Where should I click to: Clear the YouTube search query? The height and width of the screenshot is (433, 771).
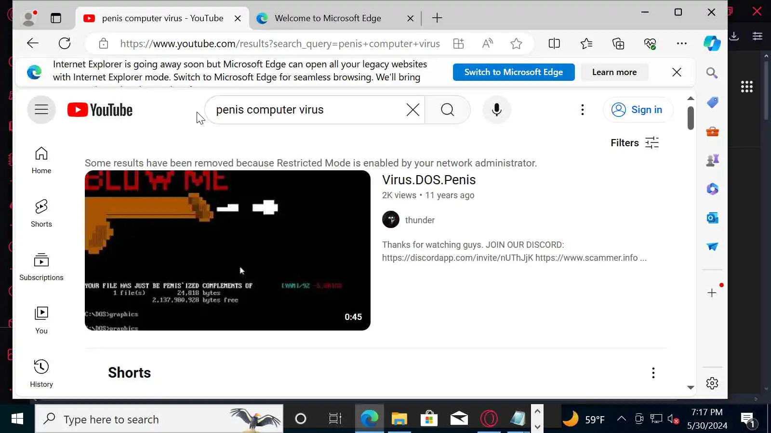[x=413, y=110]
